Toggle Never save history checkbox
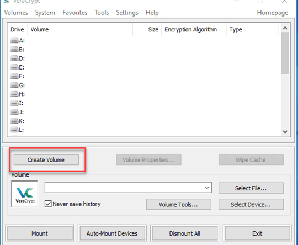The height and width of the screenshot is (245, 298). [48, 204]
